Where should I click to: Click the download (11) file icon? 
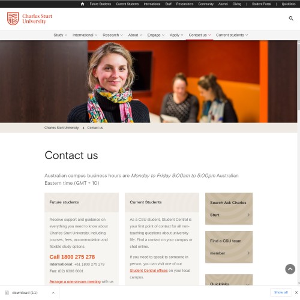pos(7,293)
